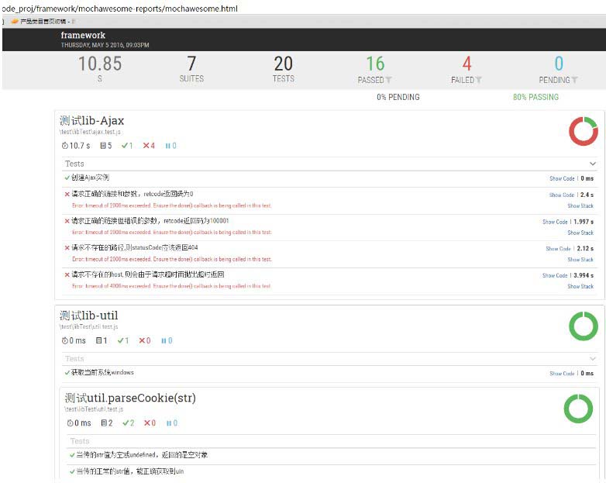
Task: Show Stack for retcode返回码为0 test
Action: 580,205
